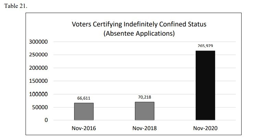Screen dimensions: 258x138
Task: Select the gray Nov-2018 bar
Action: (144, 111)
